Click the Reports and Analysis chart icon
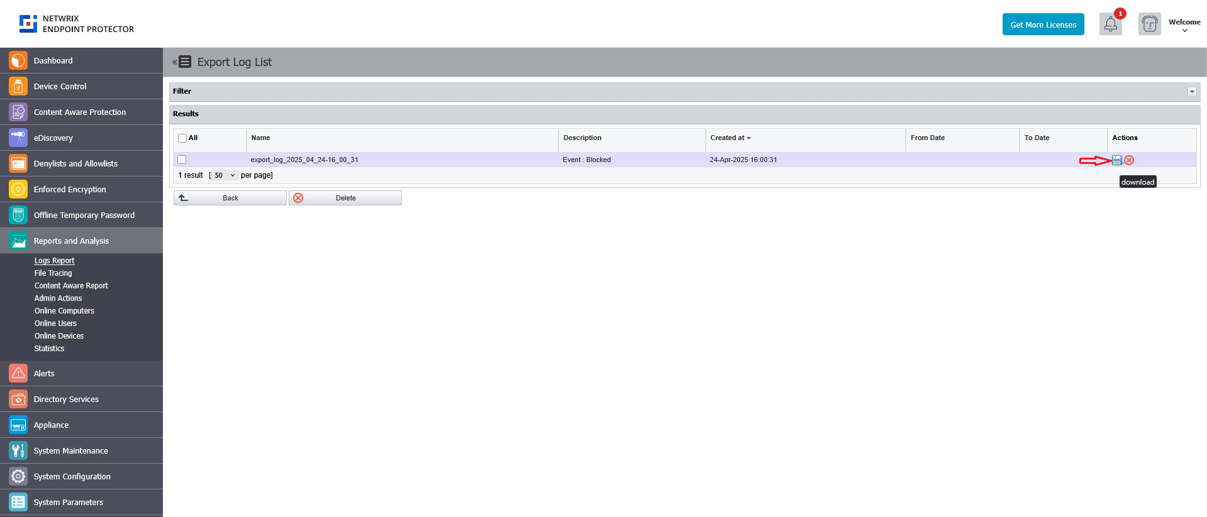The width and height of the screenshot is (1207, 517). (x=18, y=241)
